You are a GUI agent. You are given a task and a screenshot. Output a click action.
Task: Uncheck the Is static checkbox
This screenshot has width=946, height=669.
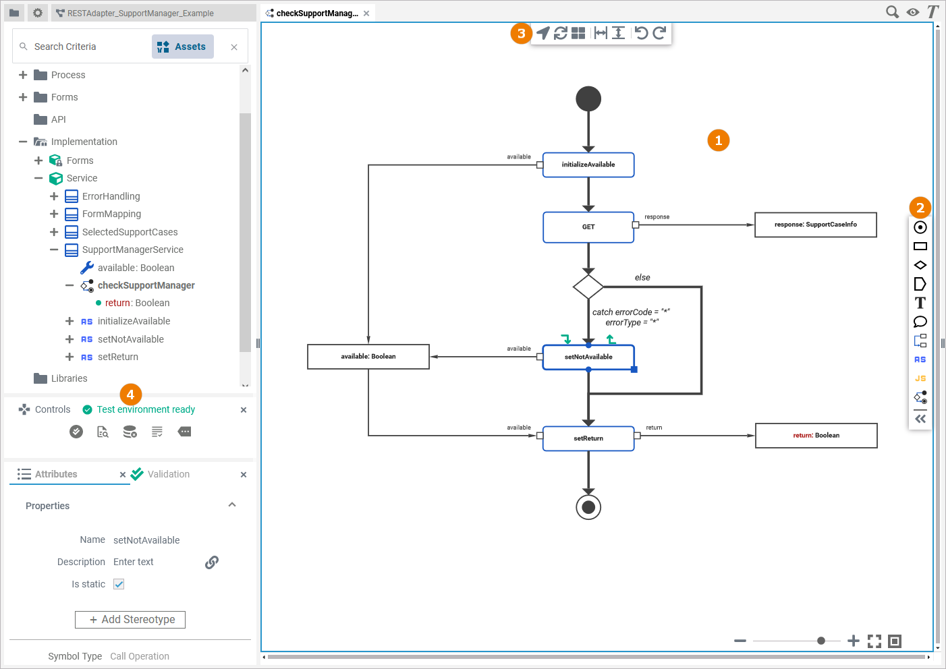(118, 584)
